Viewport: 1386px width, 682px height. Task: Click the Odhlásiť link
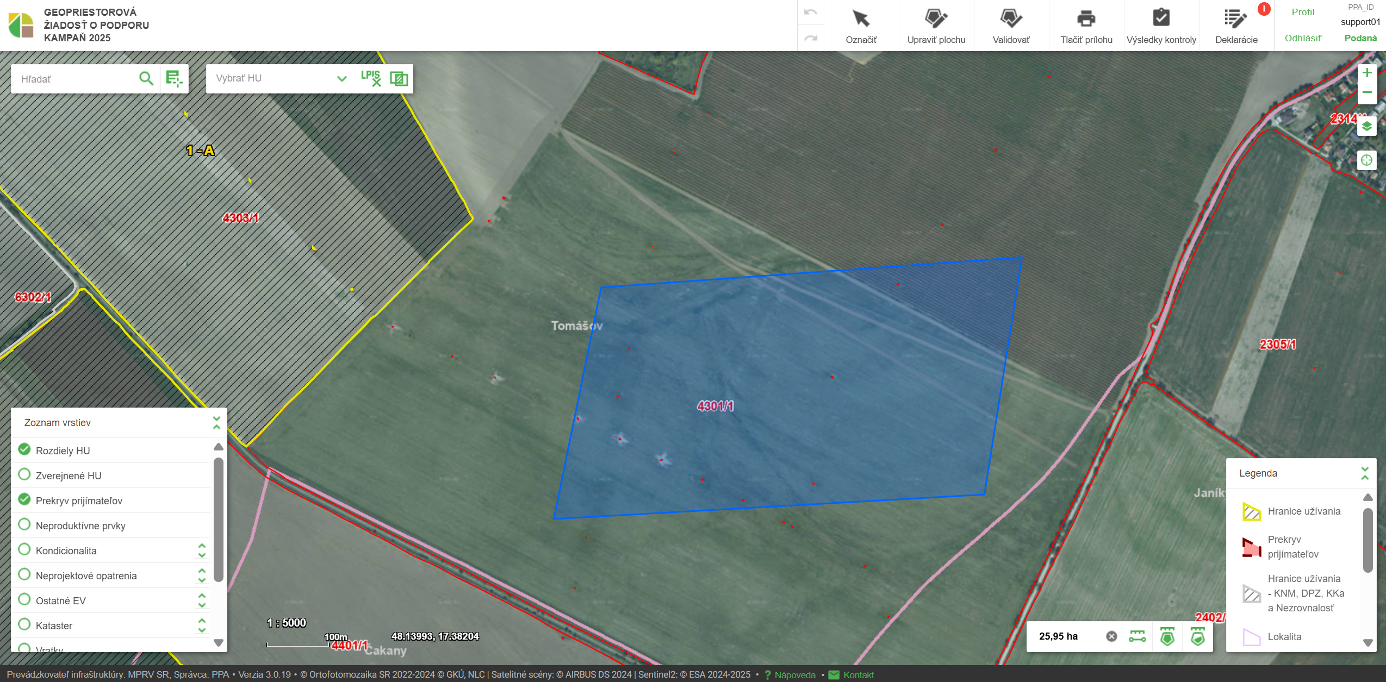pyautogui.click(x=1303, y=38)
